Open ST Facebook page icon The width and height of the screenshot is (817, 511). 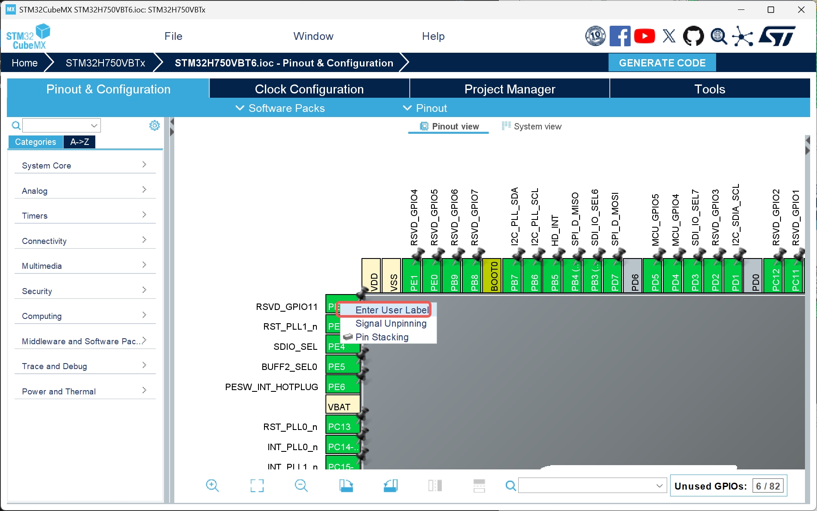[620, 36]
